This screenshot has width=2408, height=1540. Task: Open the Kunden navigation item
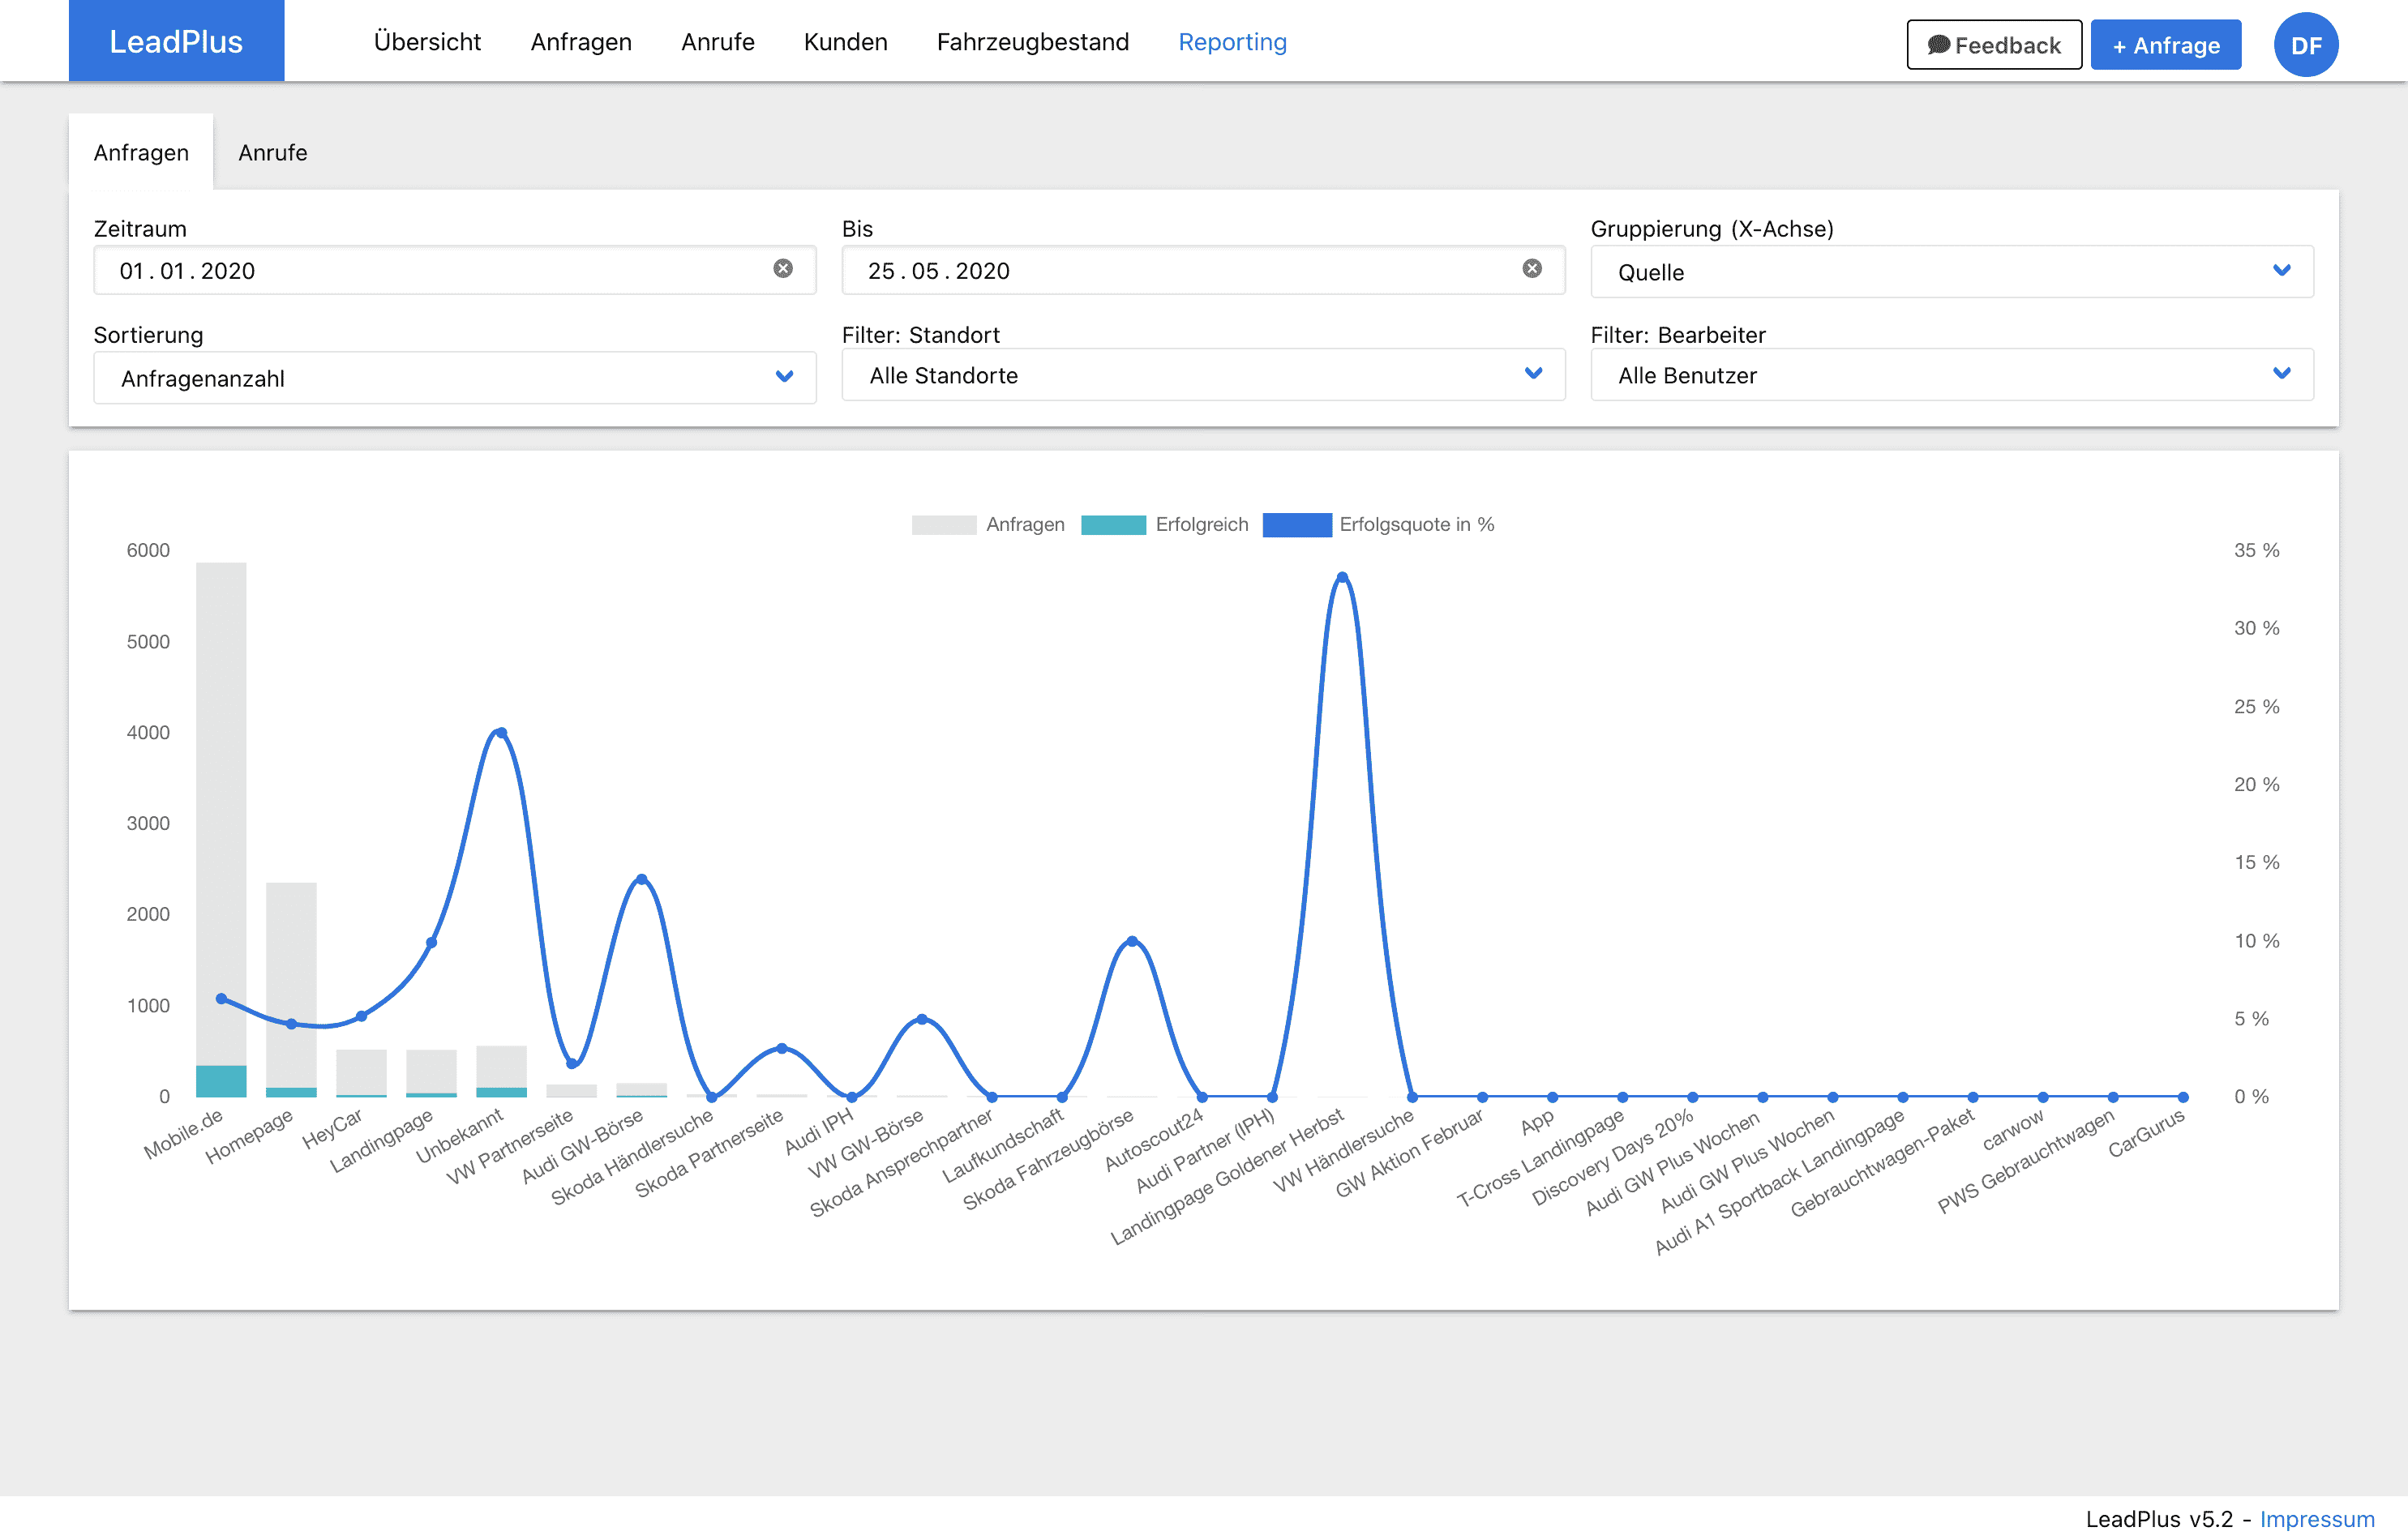tap(845, 42)
